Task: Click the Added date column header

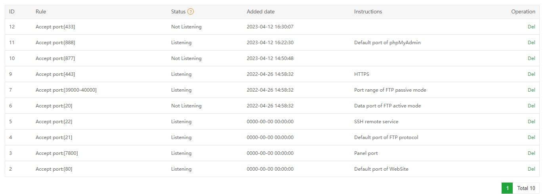Action: pyautogui.click(x=260, y=12)
